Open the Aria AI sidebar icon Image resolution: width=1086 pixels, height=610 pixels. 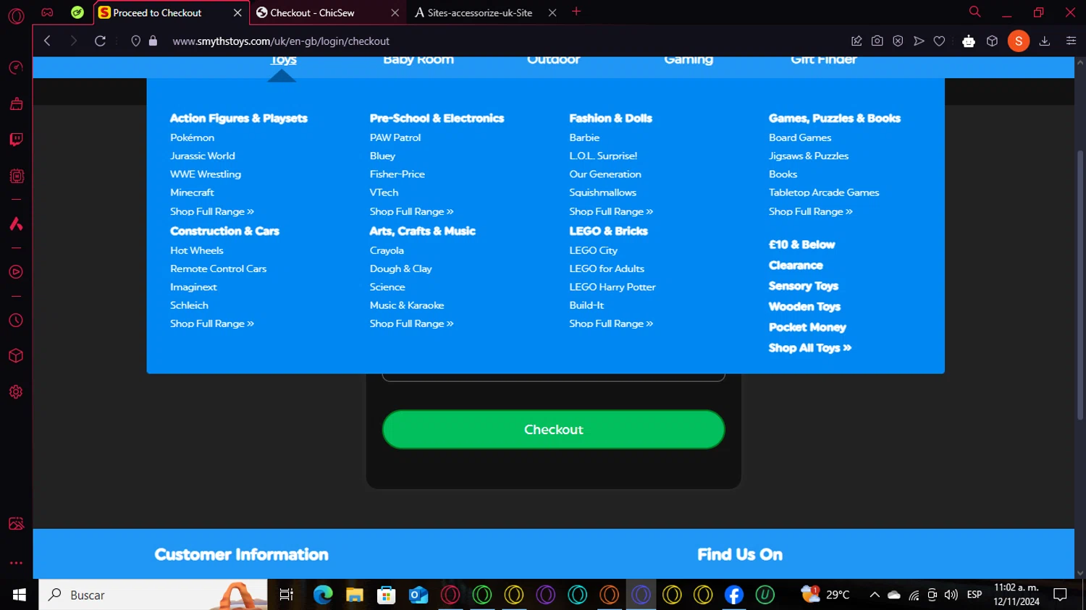(16, 224)
